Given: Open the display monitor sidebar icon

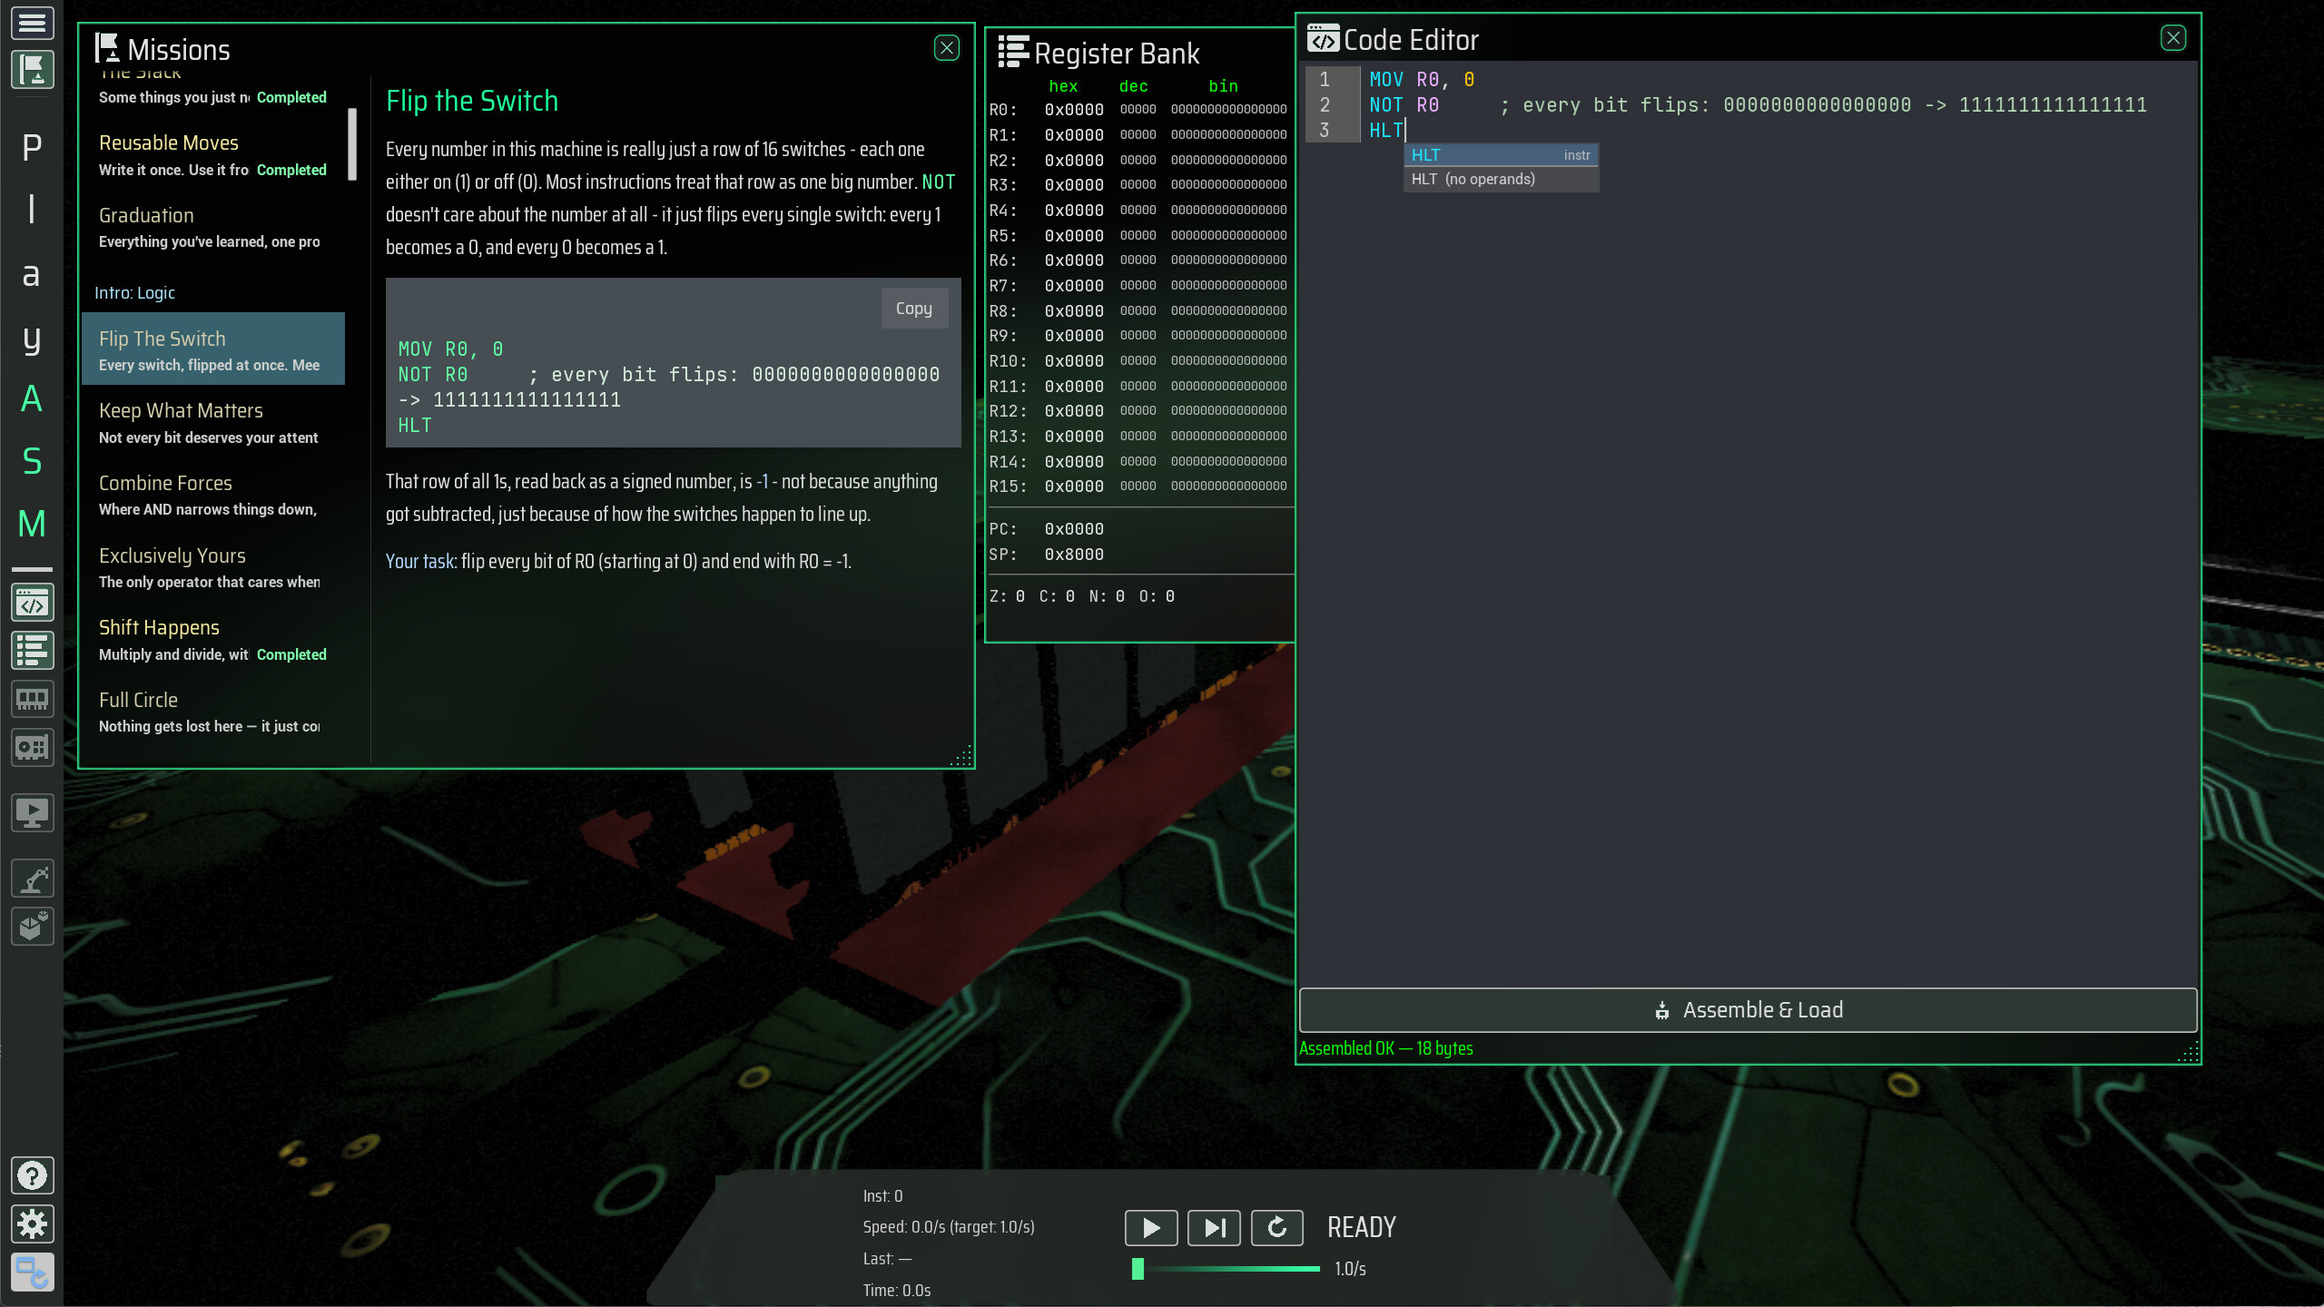Looking at the screenshot, I should 32,812.
